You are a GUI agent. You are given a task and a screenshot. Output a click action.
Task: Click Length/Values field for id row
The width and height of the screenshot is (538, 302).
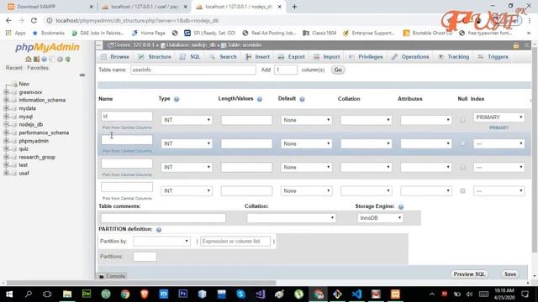(x=246, y=120)
